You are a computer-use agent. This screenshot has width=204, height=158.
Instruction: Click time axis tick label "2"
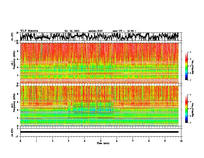[53, 141]
